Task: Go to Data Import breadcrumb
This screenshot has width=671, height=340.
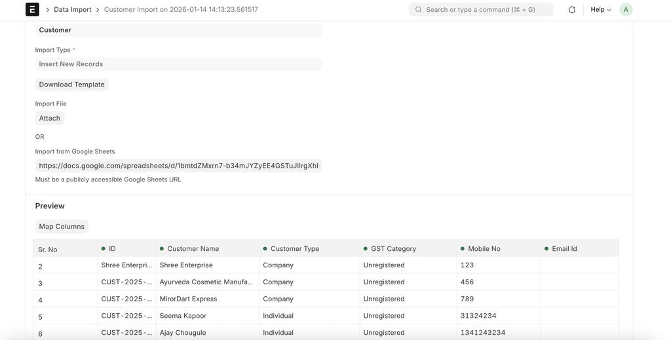Action: pyautogui.click(x=73, y=10)
